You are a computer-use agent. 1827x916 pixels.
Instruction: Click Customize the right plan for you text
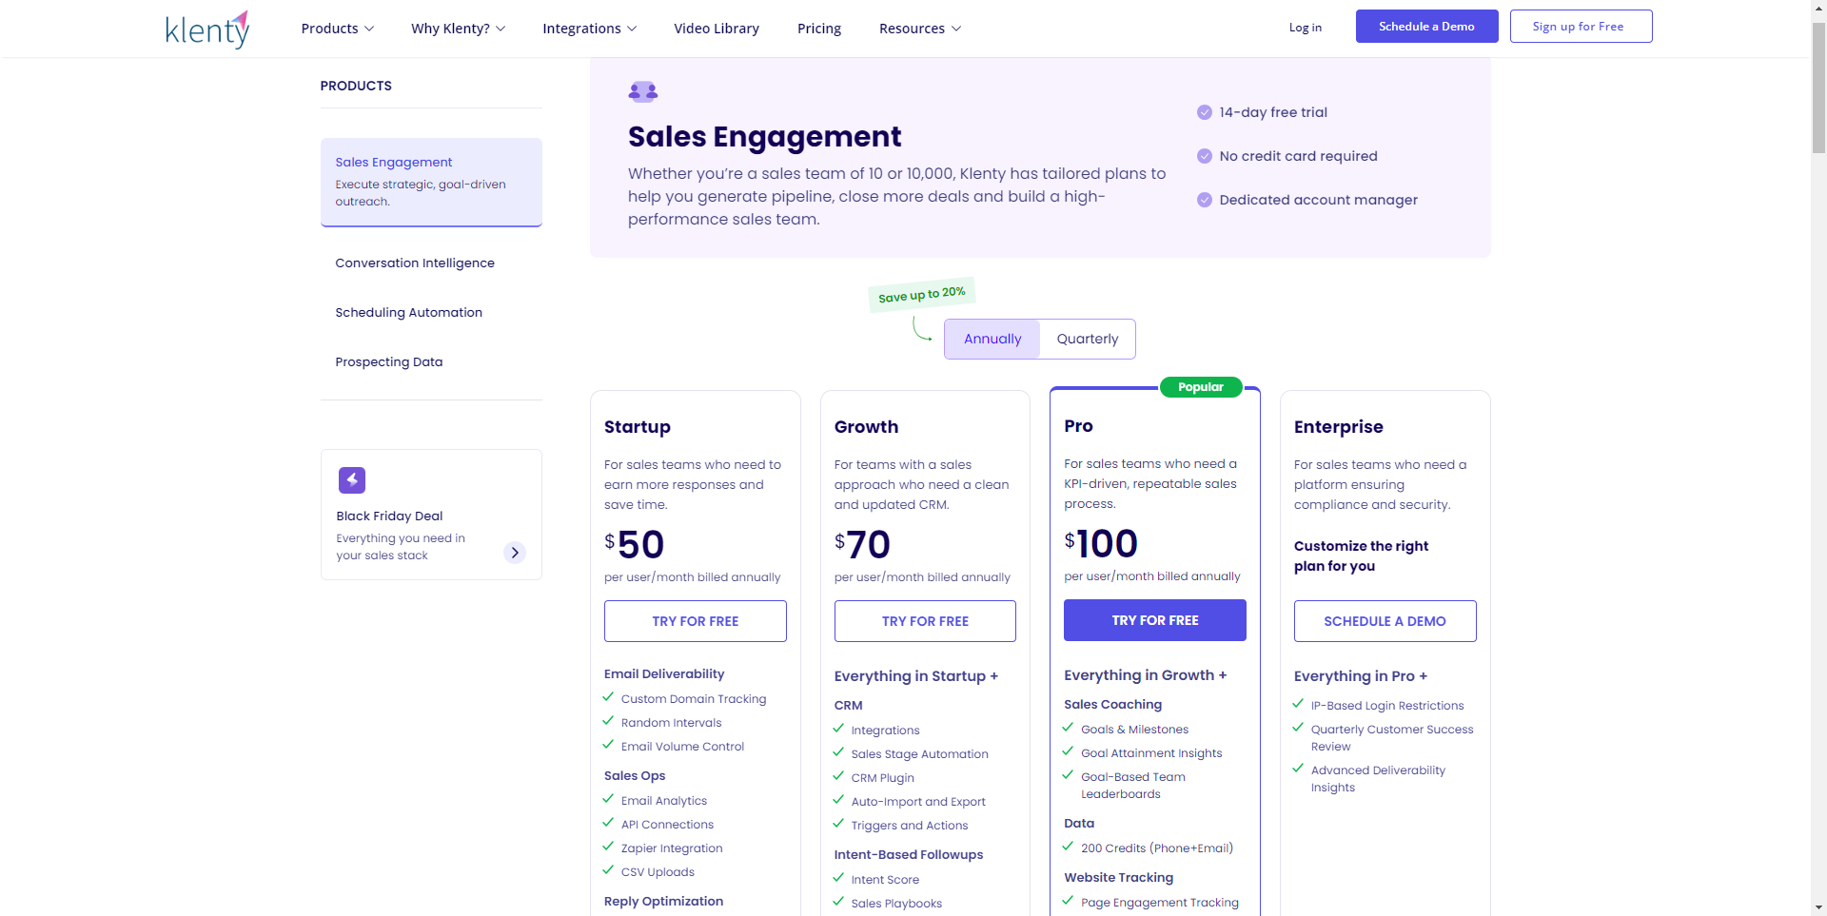(1361, 556)
